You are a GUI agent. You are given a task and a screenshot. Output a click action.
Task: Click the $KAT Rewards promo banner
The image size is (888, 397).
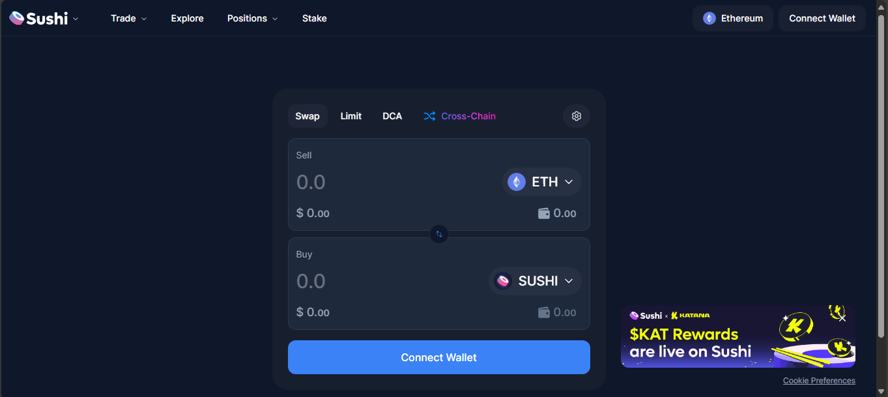click(x=704, y=343)
